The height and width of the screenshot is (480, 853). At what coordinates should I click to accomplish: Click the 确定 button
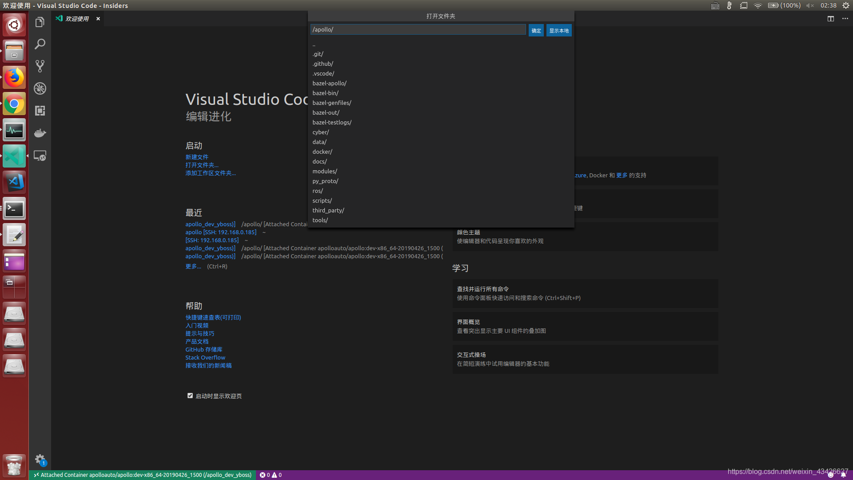(536, 30)
